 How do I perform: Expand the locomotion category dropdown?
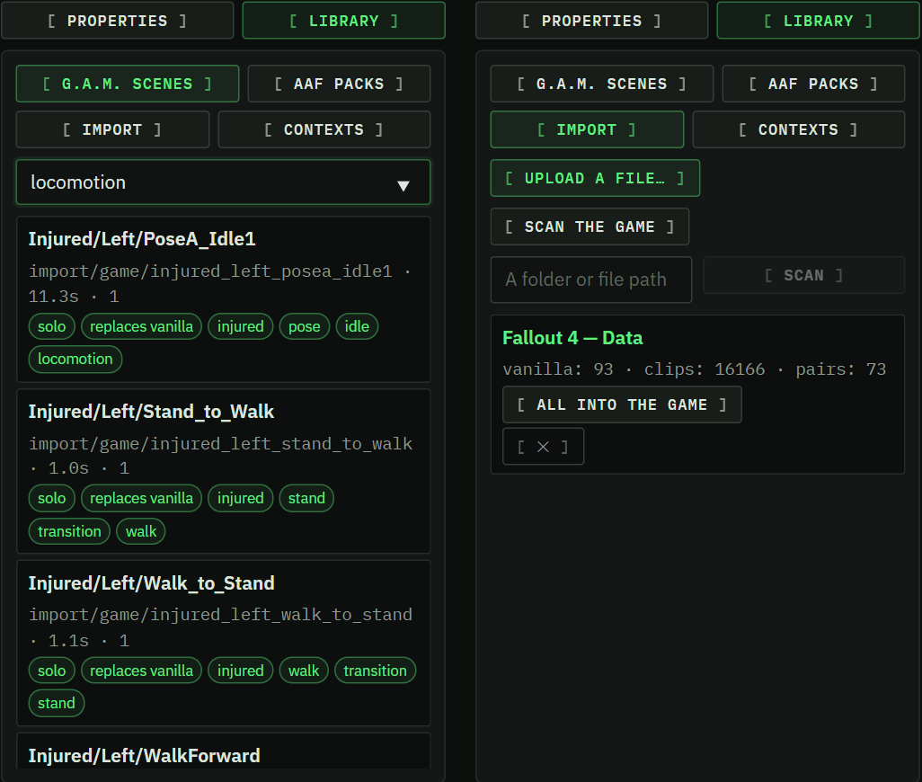pyautogui.click(x=223, y=182)
